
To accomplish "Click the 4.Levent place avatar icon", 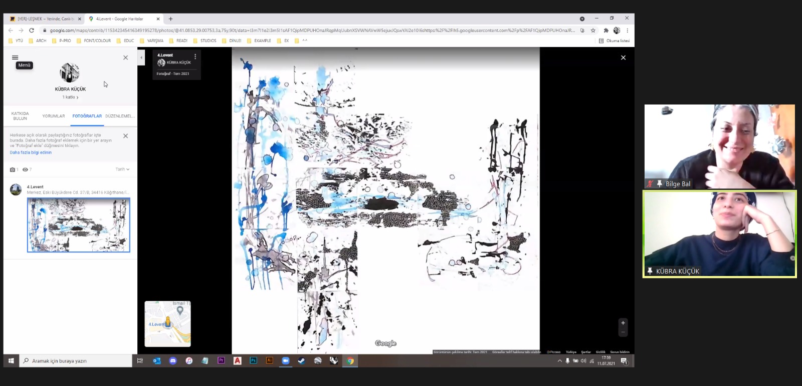I will tap(16, 189).
